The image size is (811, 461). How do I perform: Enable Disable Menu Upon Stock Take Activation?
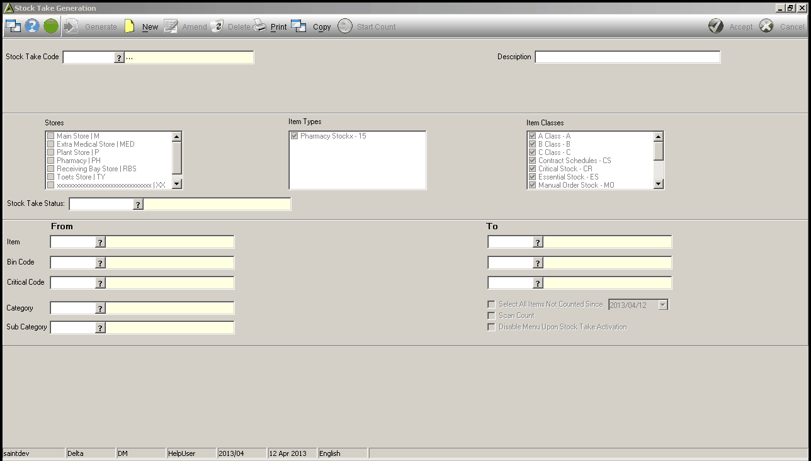click(491, 327)
